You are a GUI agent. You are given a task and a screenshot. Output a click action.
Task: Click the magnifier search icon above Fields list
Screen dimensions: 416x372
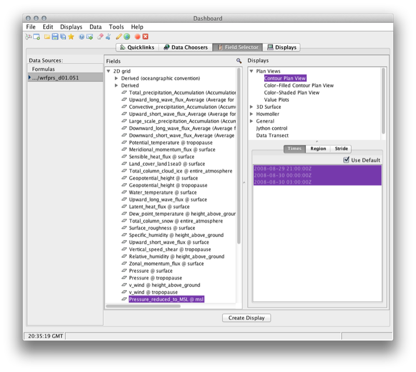(x=239, y=61)
